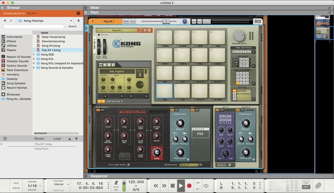334x193 pixels.
Task: Navigate back in the Browser
Action: tap(5, 21)
